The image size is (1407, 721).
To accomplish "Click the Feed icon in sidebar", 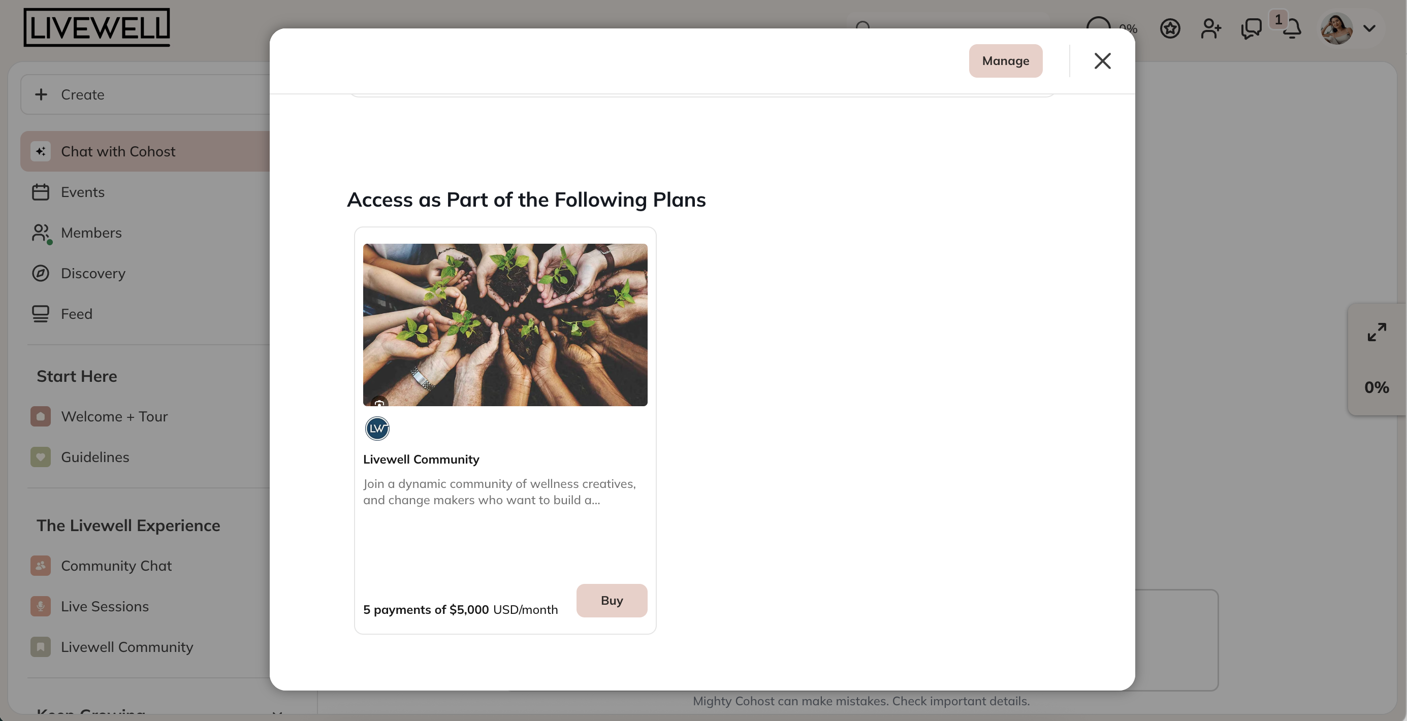I will tap(41, 314).
